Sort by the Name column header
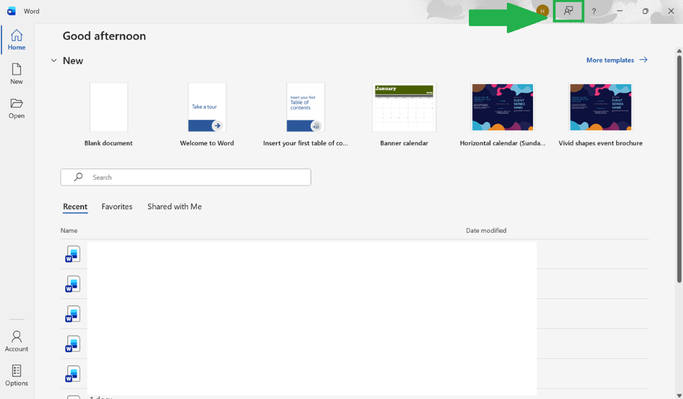Screen dimensions: 683x399 click(x=69, y=230)
